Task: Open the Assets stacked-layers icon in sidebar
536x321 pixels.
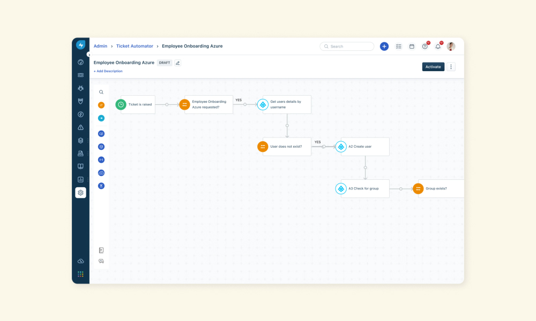Action: click(x=81, y=141)
